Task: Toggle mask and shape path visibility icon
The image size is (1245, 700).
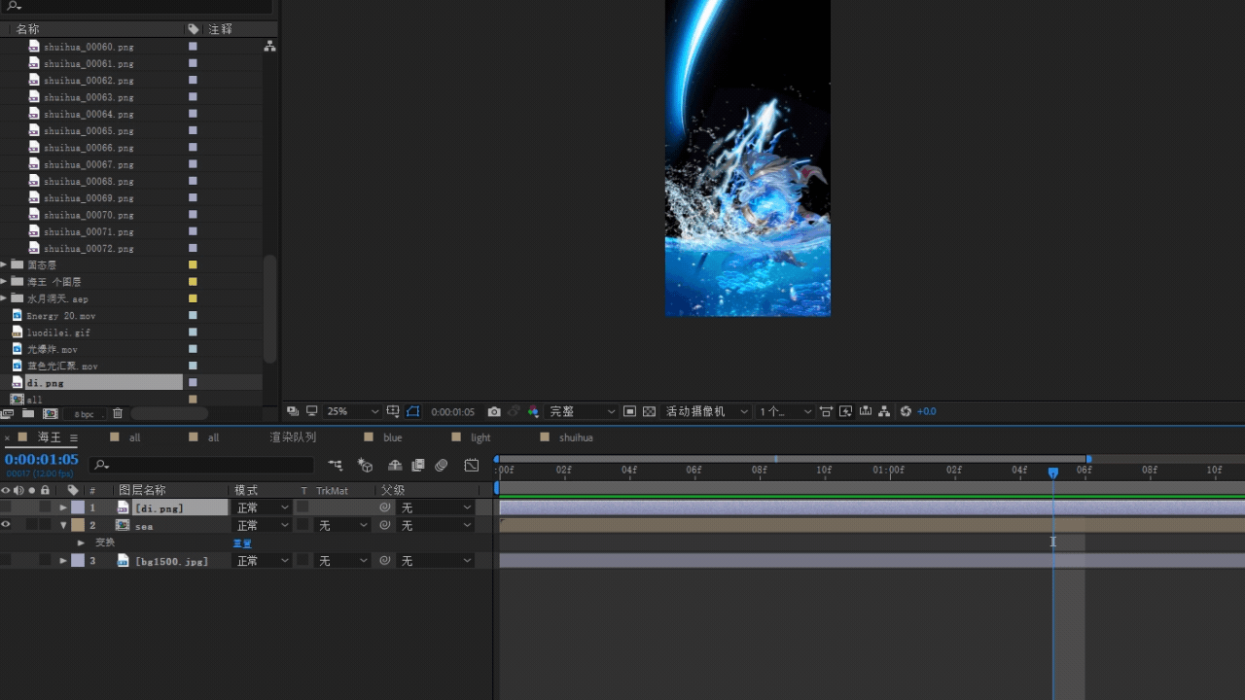Action: pos(413,411)
